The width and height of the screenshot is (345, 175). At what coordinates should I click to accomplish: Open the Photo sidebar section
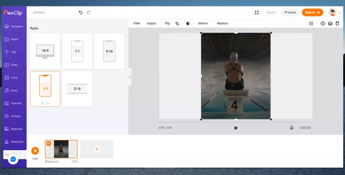[x=11, y=77]
